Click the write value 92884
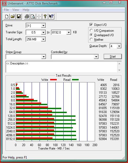Viewport: 128px width, 163px height. (103, 139)
